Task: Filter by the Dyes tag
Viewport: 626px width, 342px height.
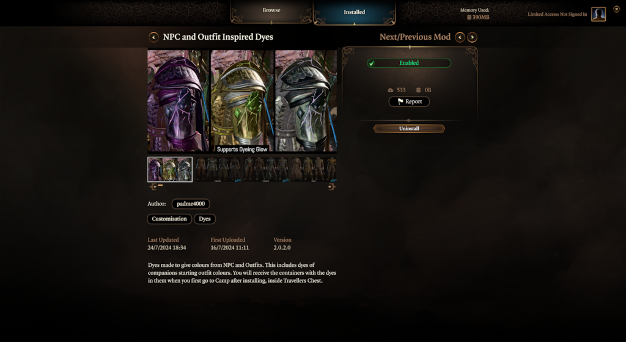Action: click(x=205, y=219)
